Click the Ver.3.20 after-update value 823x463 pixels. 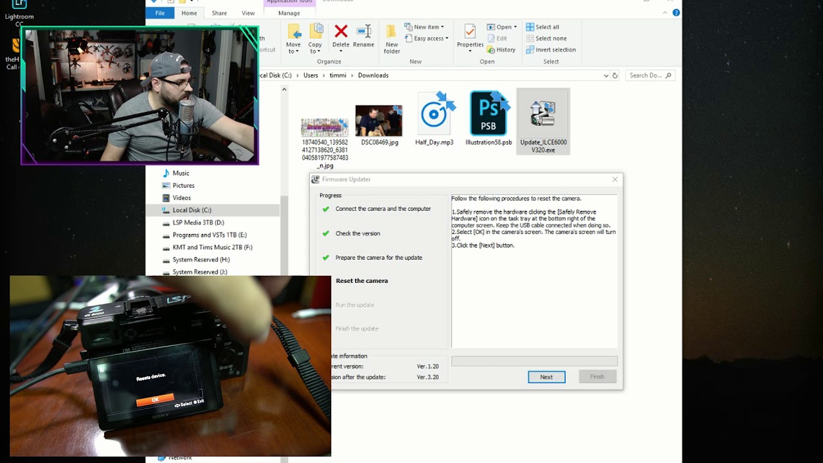(428, 377)
